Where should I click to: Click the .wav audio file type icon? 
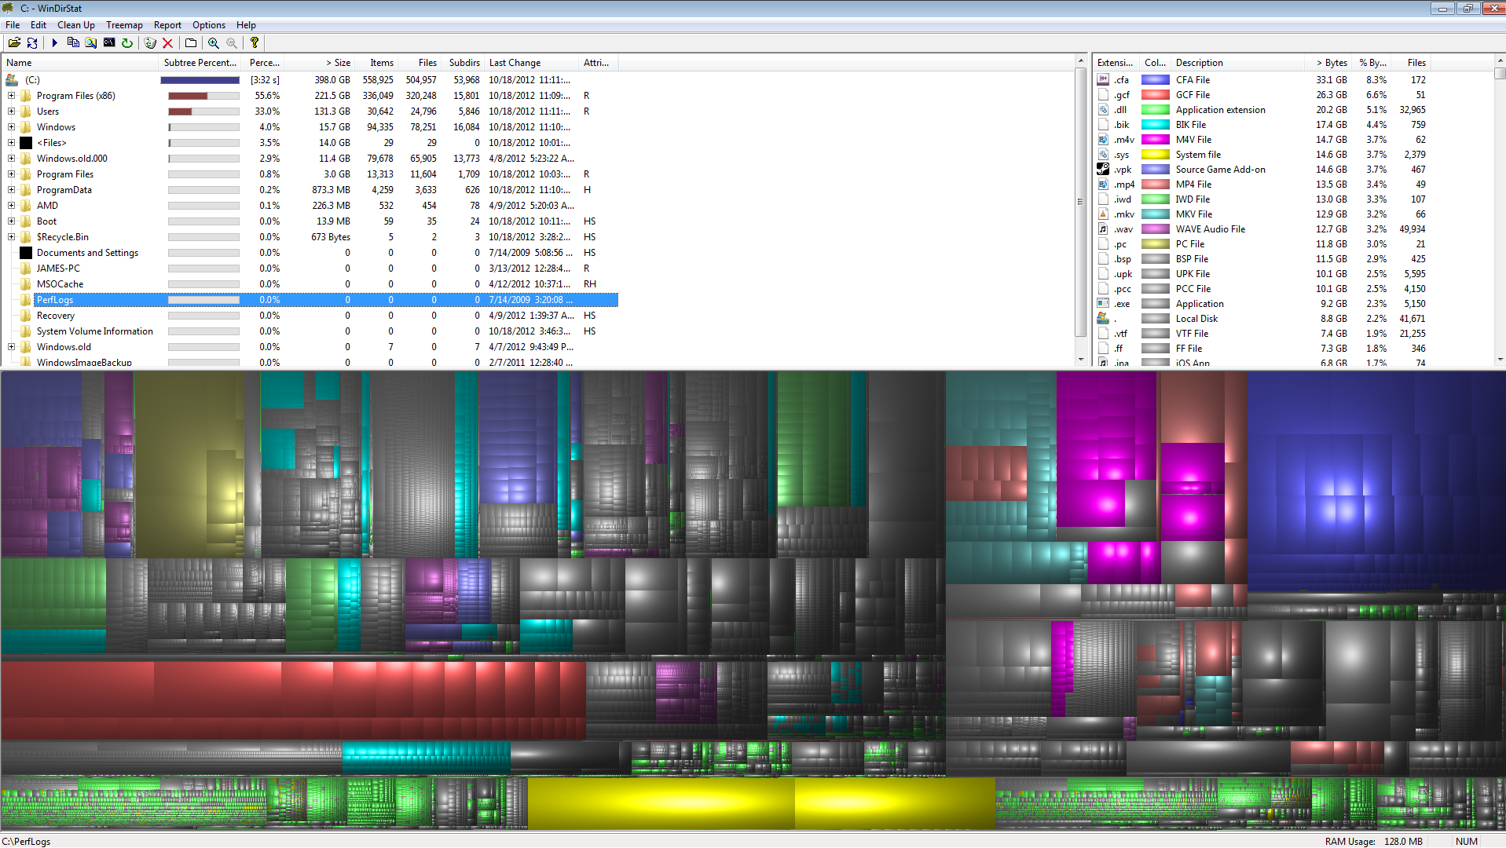[x=1103, y=229]
